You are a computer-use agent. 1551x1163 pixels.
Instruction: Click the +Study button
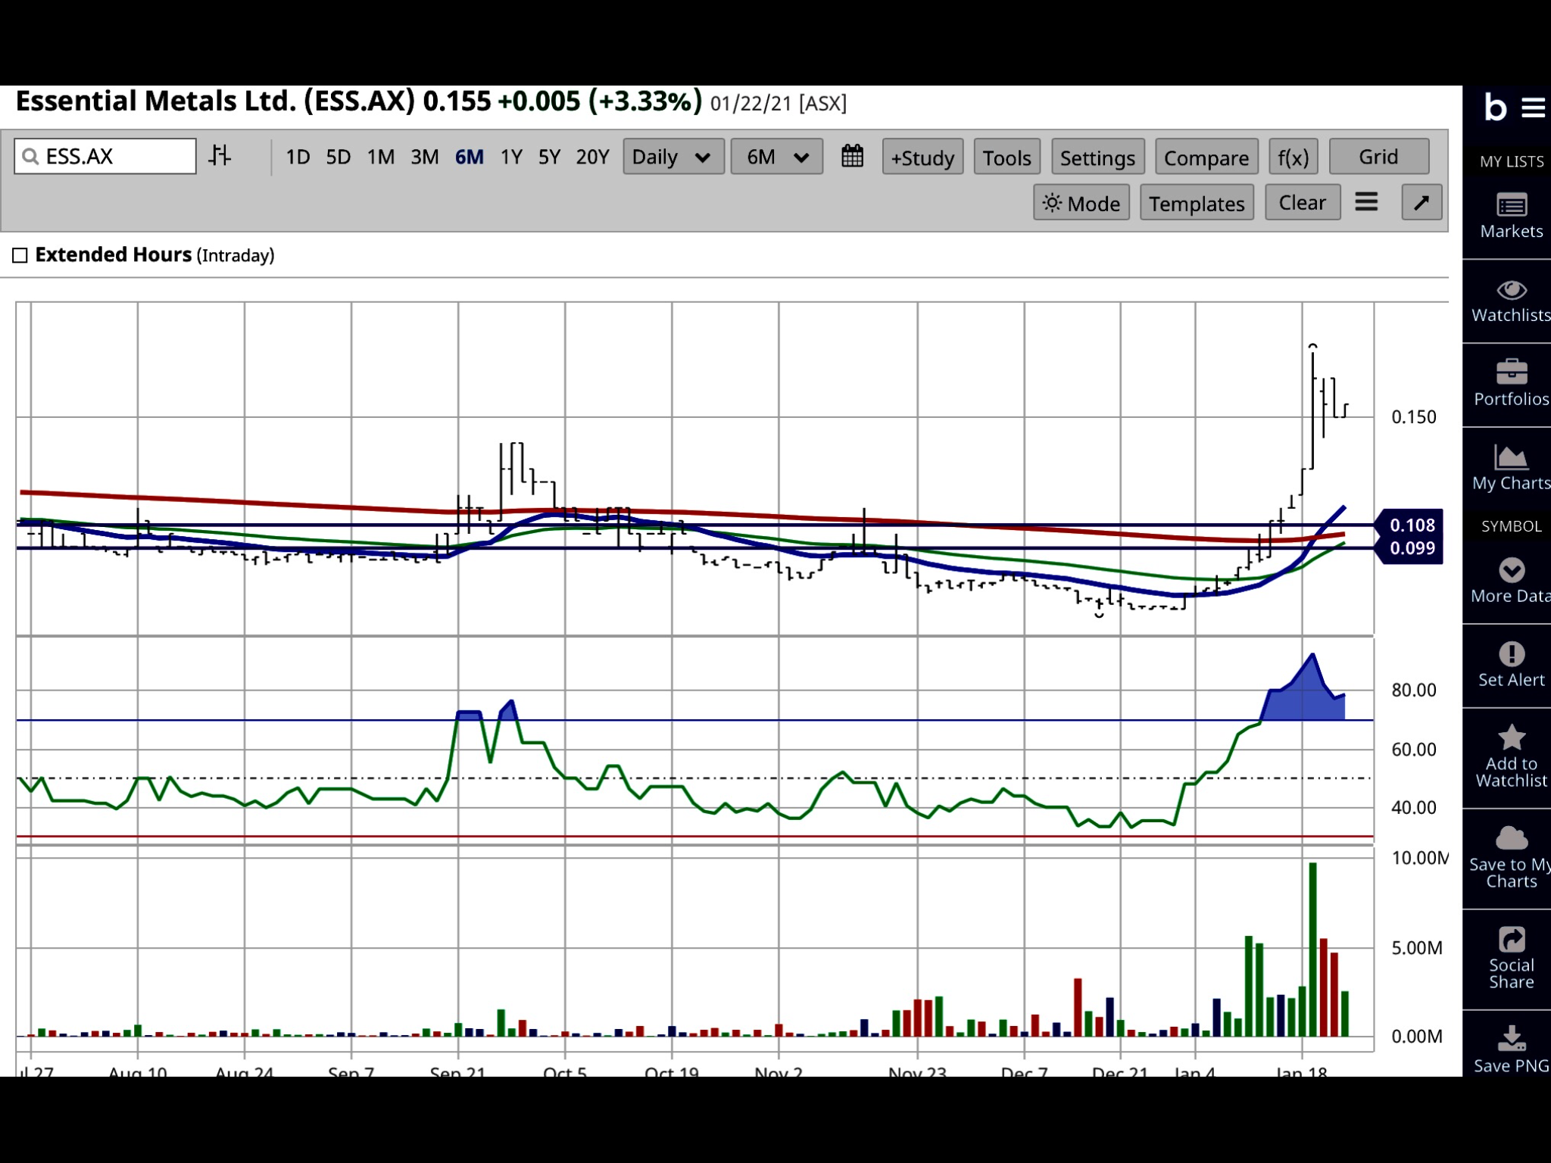tap(922, 157)
